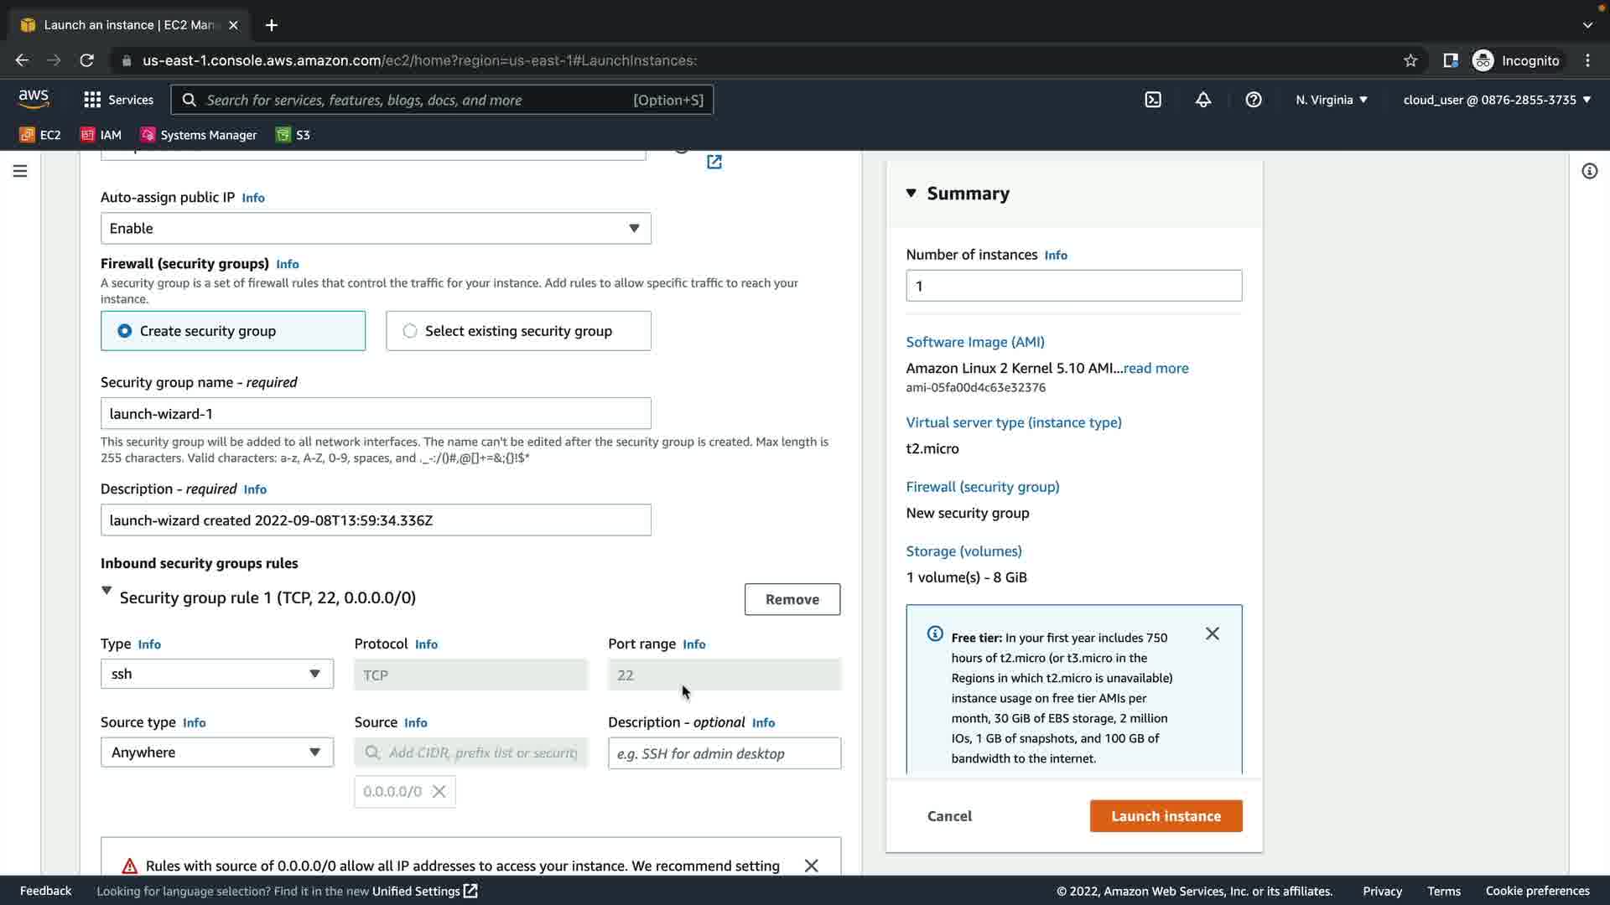Open the notifications bell icon
This screenshot has width=1610, height=905.
point(1203,100)
